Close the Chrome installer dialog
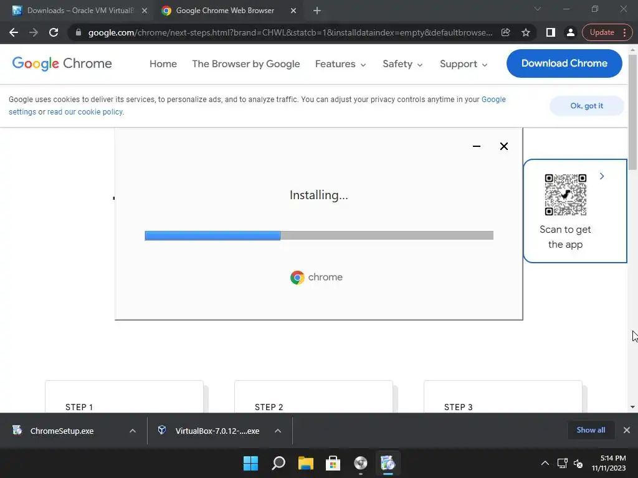This screenshot has width=638, height=478. tap(503, 146)
